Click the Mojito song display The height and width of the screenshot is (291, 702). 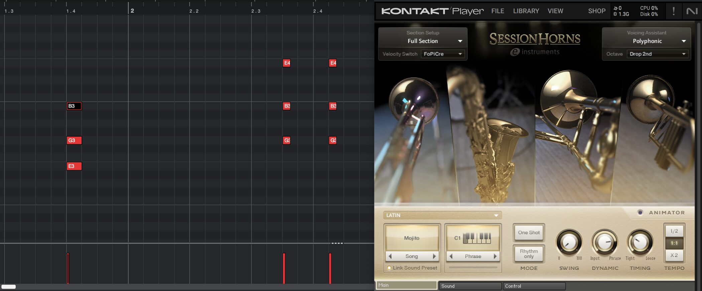412,238
